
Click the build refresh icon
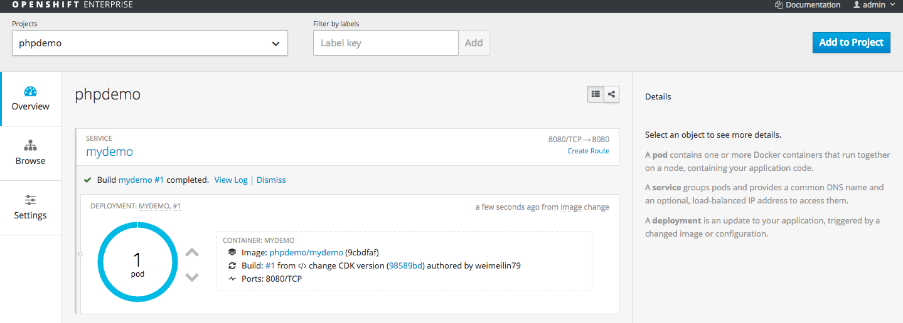point(232,265)
